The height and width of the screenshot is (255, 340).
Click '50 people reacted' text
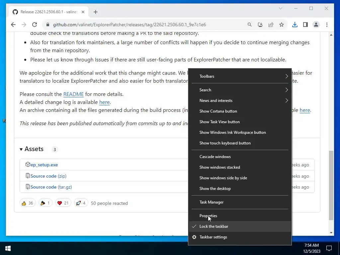pyautogui.click(x=109, y=204)
